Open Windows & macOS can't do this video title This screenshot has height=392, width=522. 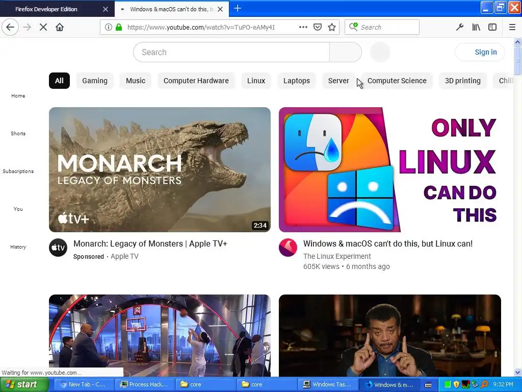point(388,243)
